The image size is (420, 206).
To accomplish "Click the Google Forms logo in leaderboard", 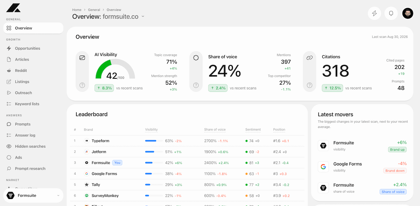I will [86, 174].
